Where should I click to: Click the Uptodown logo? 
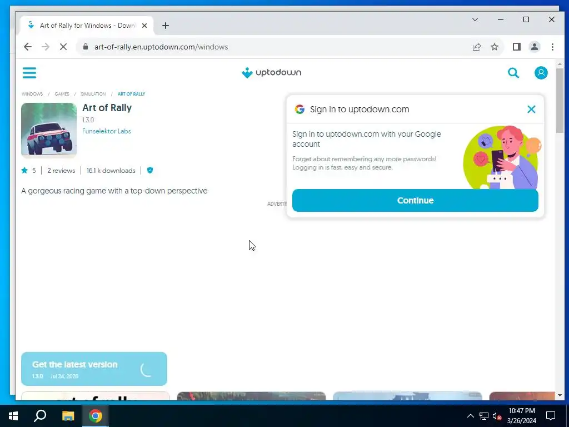click(x=271, y=73)
